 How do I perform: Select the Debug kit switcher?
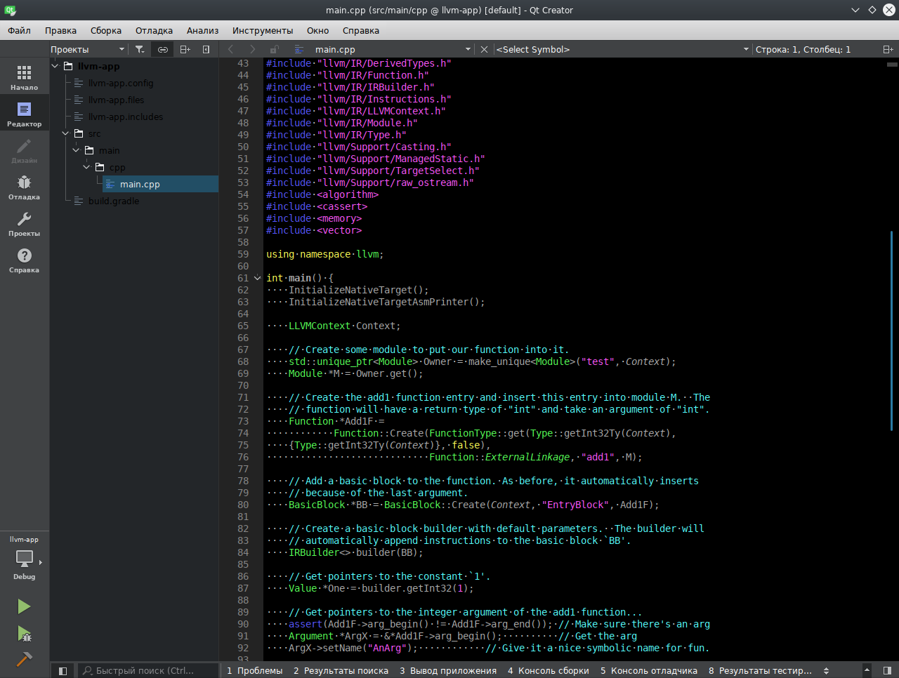click(x=25, y=561)
